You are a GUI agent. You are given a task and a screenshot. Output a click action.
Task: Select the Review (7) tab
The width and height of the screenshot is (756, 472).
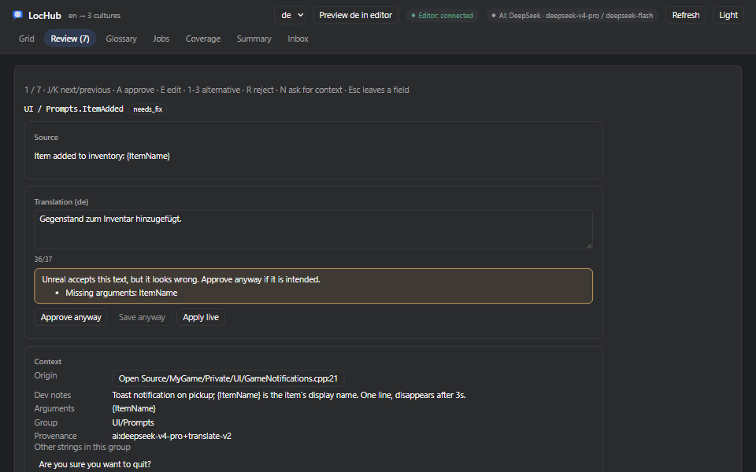pos(70,39)
